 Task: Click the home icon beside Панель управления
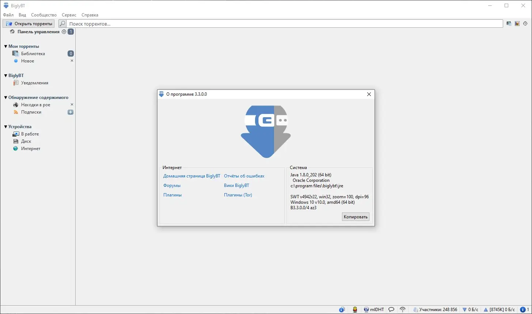click(12, 32)
